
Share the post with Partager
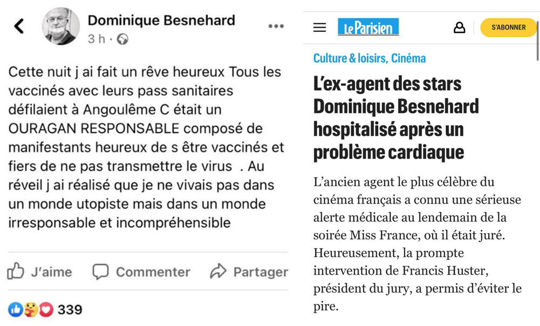(249, 271)
